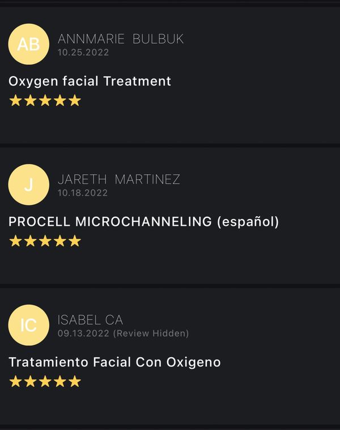Select the PROCELL MICROCHANNELING (español) review title
This screenshot has width=340, height=430.
(143, 222)
